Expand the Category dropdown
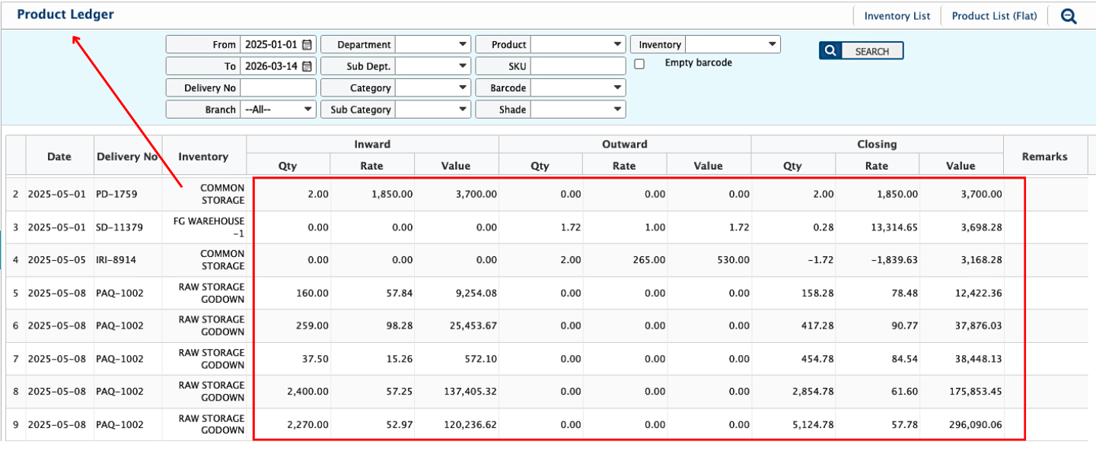Screen dimensions: 1096x457 [x=433, y=88]
